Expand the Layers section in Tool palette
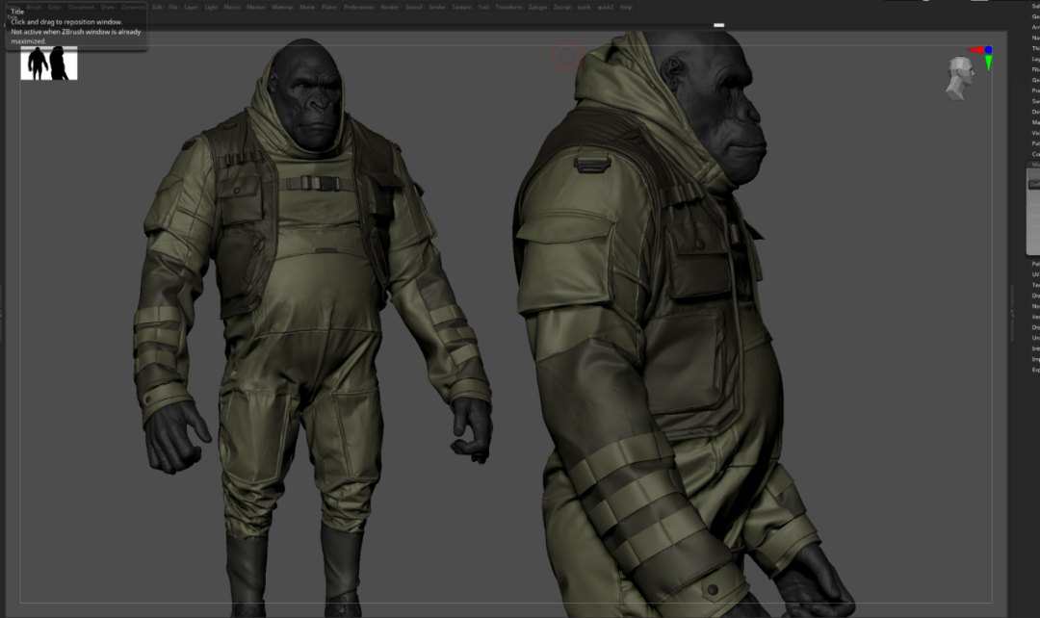This screenshot has height=618, width=1040. tap(1035, 59)
